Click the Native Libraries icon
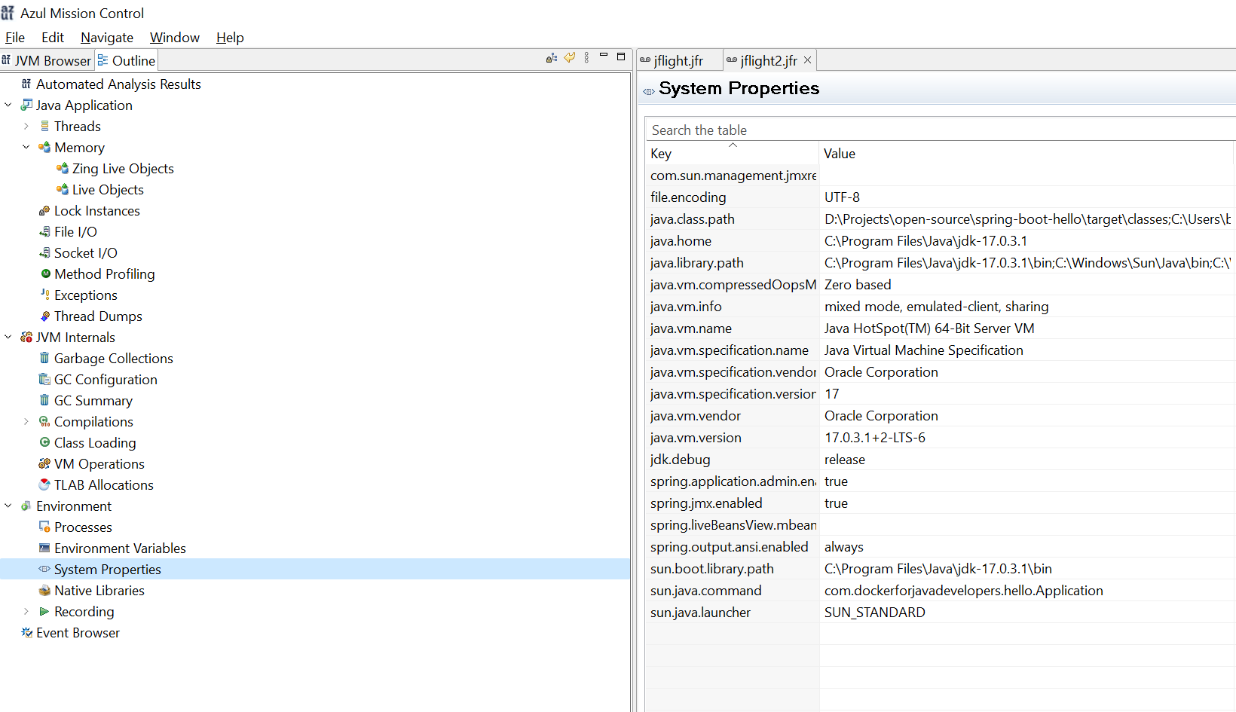 pyautogui.click(x=44, y=590)
